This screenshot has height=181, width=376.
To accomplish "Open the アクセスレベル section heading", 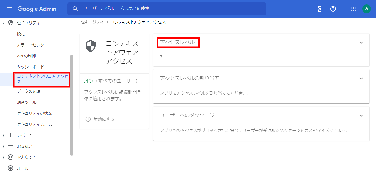I will pos(178,42).
